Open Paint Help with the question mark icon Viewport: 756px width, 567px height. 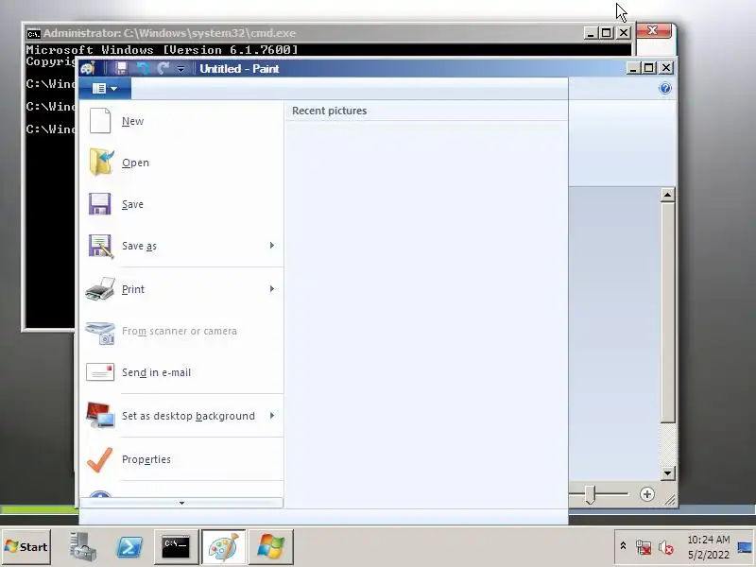coord(665,88)
